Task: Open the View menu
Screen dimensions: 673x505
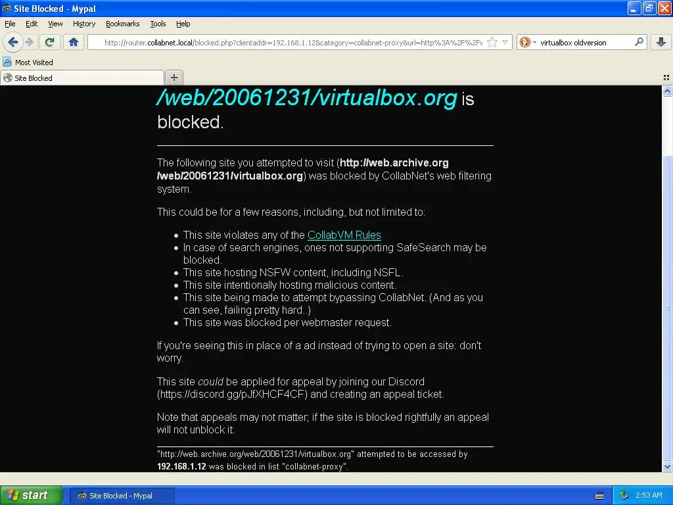Action: coord(55,24)
